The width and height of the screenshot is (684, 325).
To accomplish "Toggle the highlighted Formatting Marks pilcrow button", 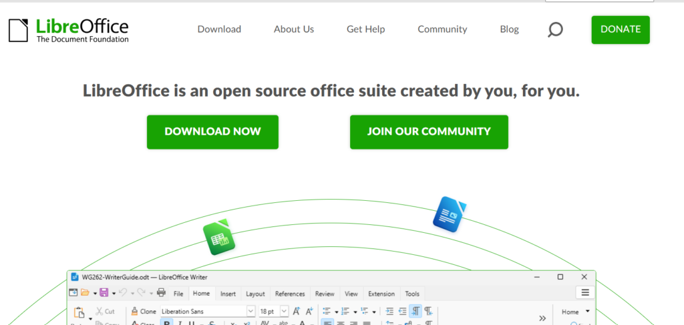I will point(415,312).
